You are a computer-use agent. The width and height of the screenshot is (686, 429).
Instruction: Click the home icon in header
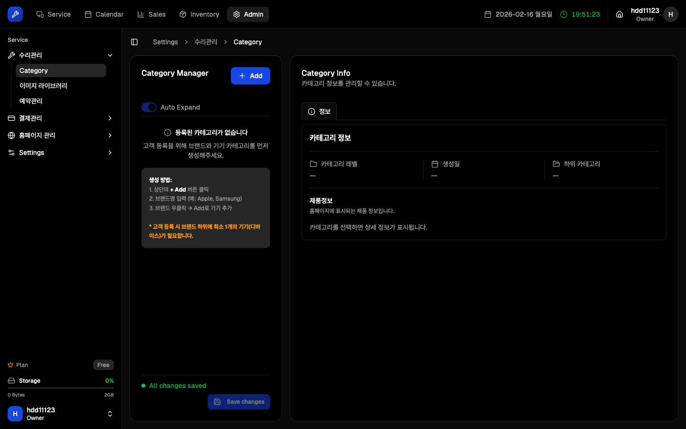619,14
